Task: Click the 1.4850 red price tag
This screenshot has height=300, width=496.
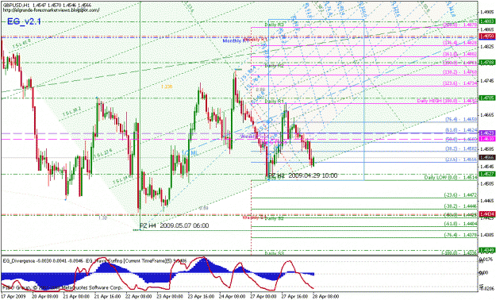Action: (486, 37)
